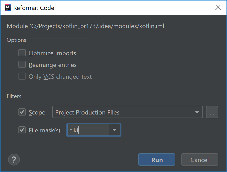Uncheck the Scope filter checkbox

coord(22,112)
